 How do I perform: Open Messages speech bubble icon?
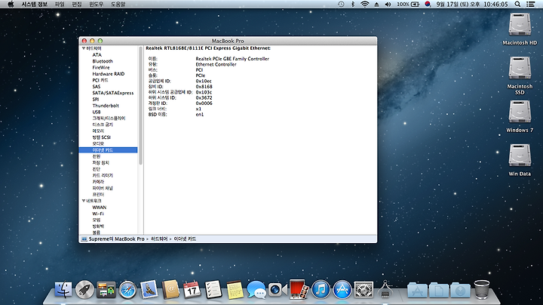pos(256,290)
